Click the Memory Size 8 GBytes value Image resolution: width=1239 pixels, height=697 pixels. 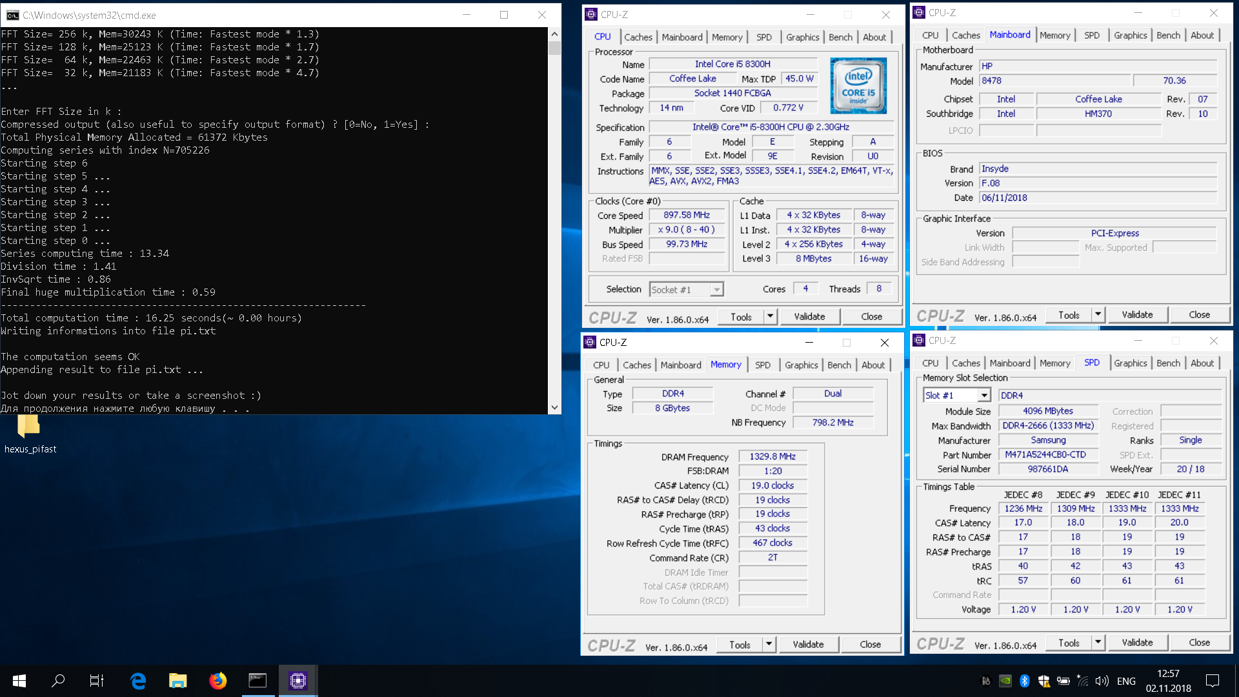tap(672, 408)
